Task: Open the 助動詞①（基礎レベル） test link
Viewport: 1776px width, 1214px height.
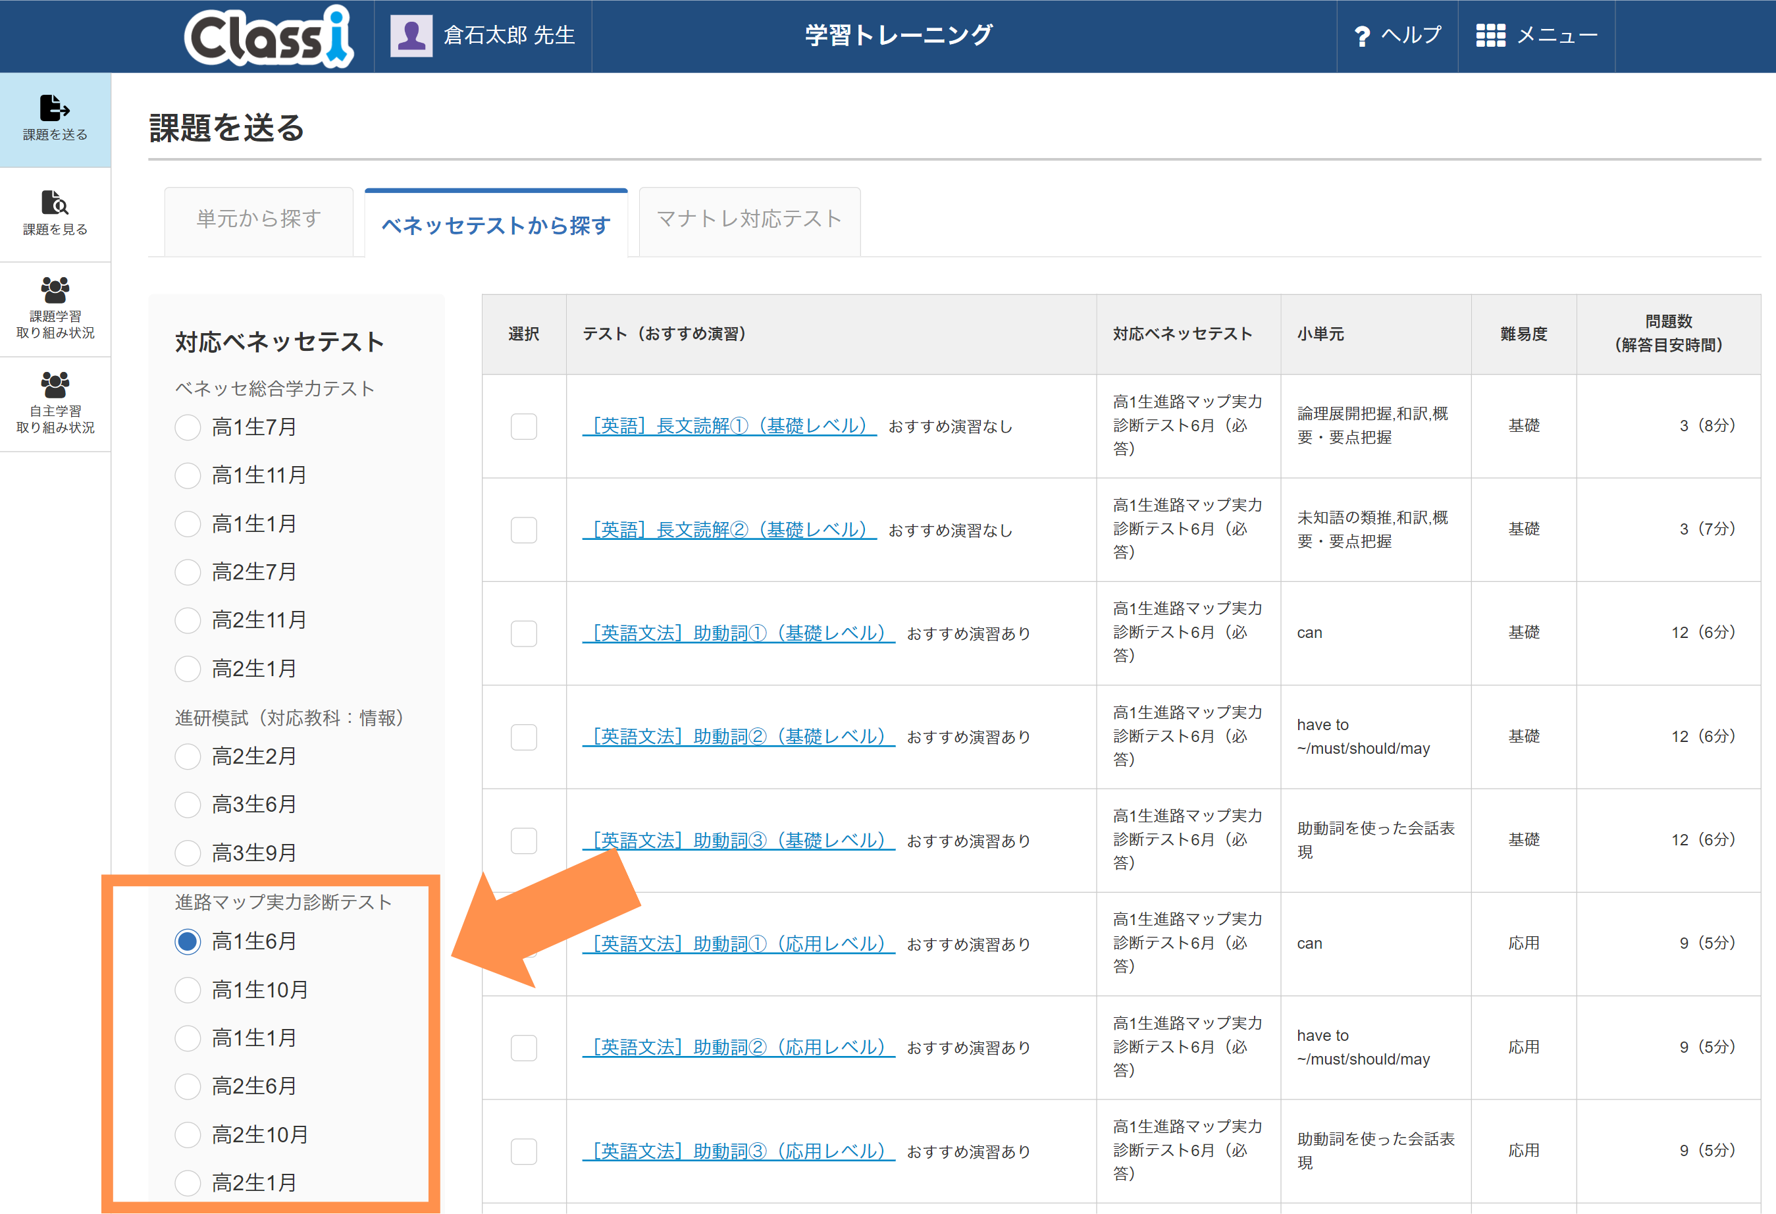Action: (x=738, y=633)
